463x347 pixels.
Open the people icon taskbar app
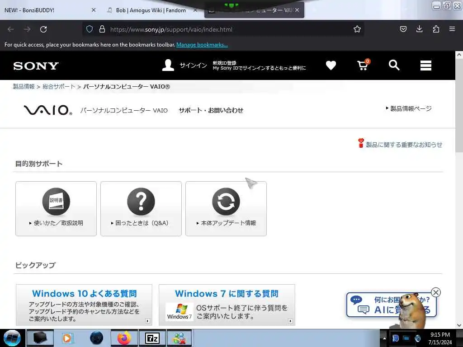click(180, 338)
